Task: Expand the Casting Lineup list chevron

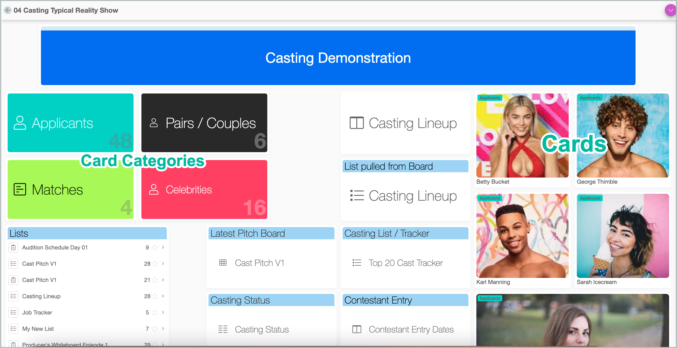Action: pyautogui.click(x=163, y=296)
